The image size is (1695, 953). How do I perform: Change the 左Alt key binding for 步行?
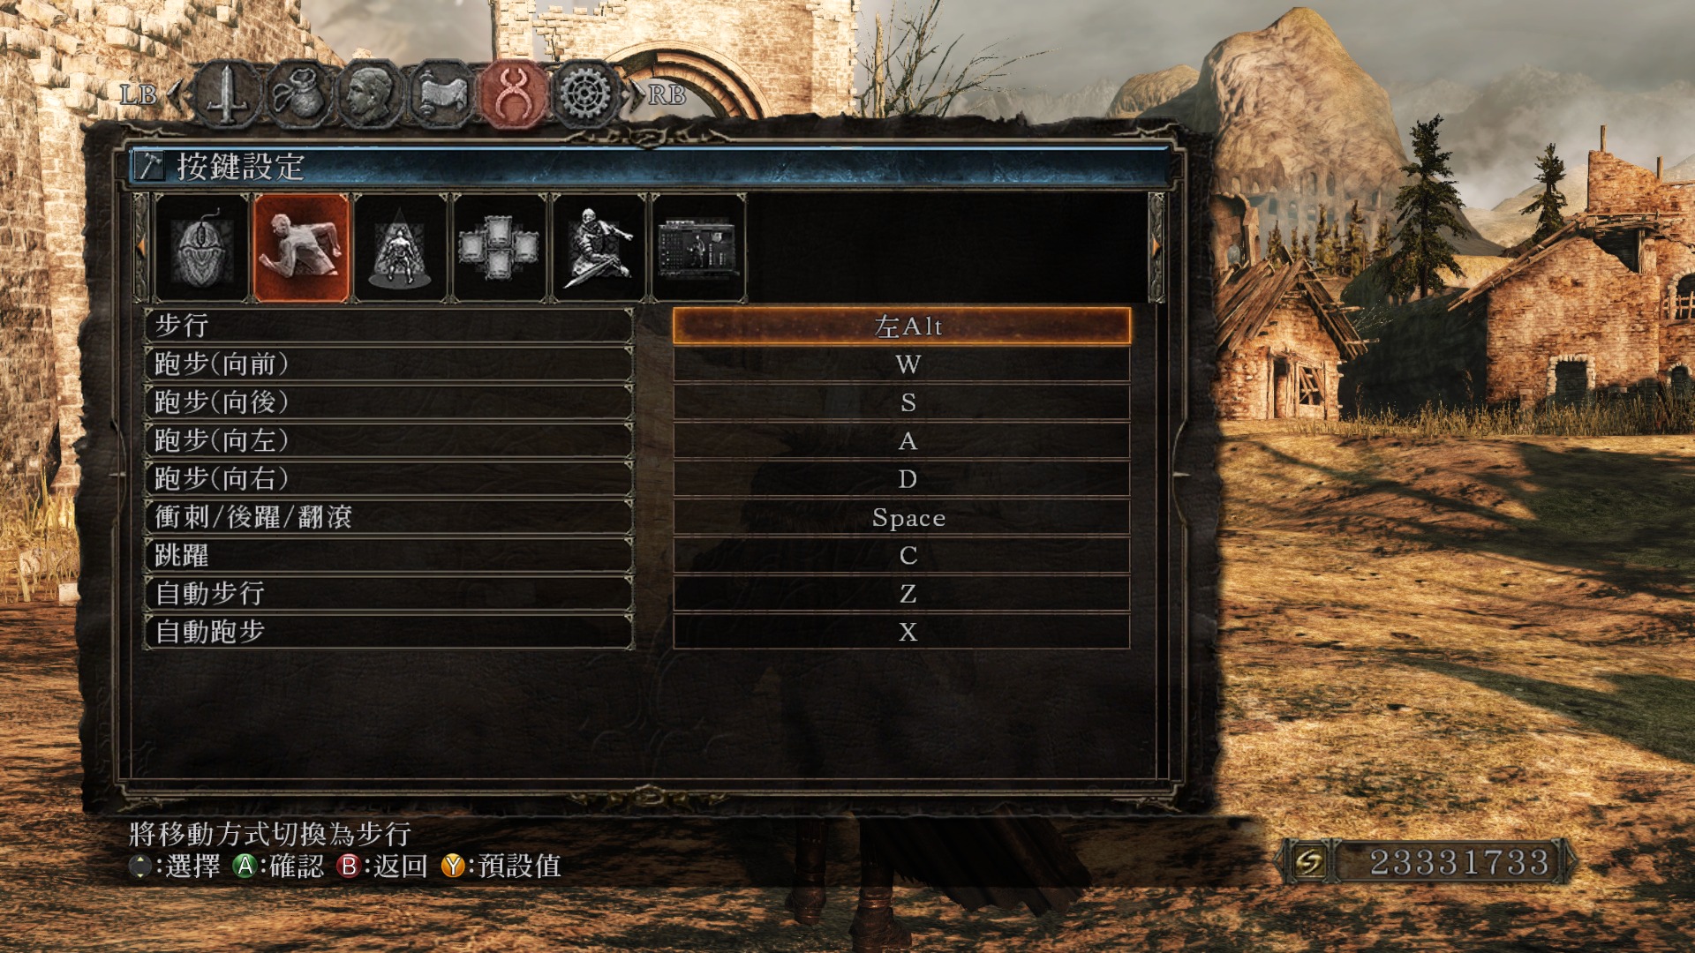point(901,326)
